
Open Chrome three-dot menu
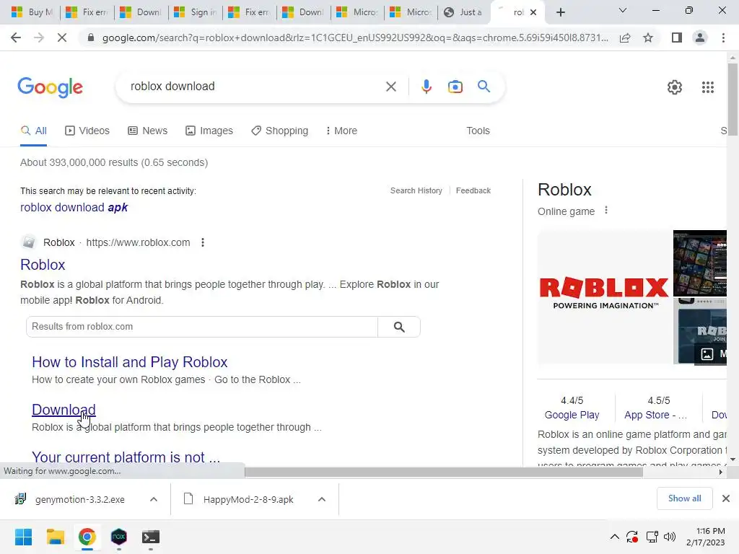723,38
